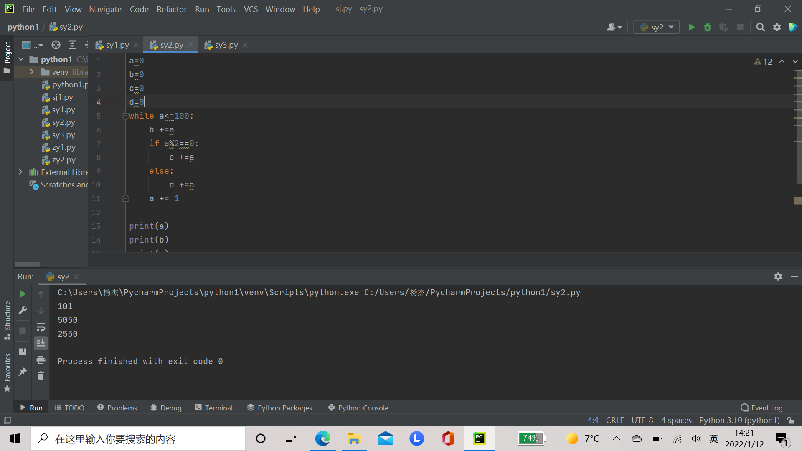Select zy1.py in the project tree

[x=63, y=147]
